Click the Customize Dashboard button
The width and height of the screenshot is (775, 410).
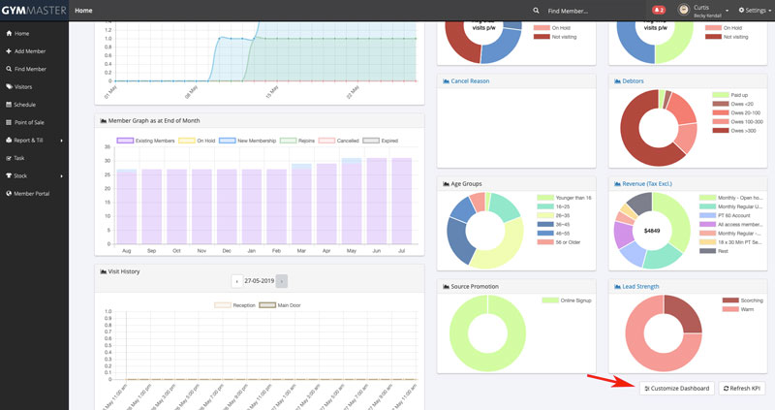pyautogui.click(x=676, y=388)
